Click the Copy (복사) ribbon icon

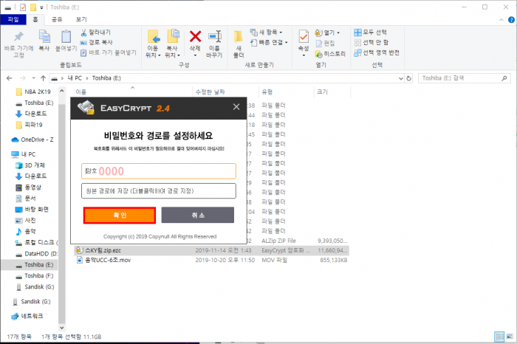click(44, 37)
